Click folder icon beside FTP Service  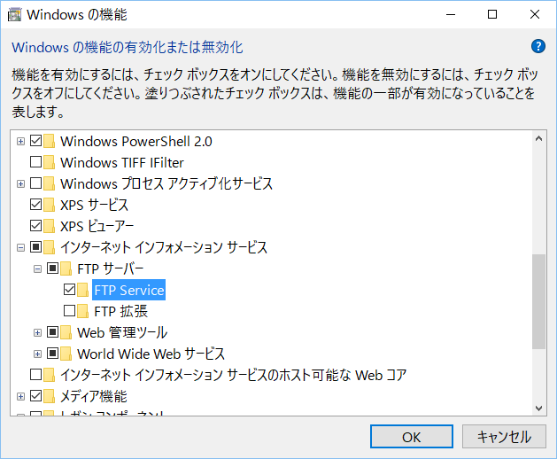pos(82,290)
